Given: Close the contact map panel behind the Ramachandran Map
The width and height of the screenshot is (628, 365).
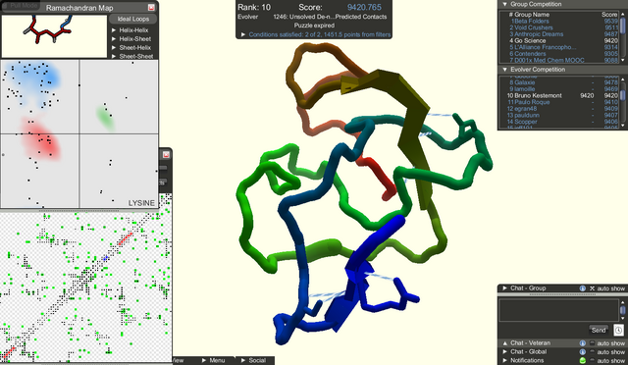Looking at the screenshot, I should (166, 154).
